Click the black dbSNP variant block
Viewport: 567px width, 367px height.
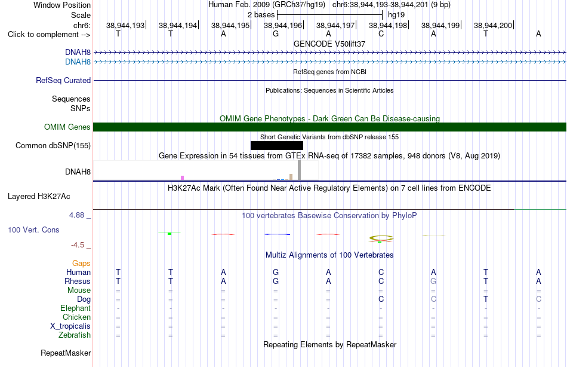276,146
